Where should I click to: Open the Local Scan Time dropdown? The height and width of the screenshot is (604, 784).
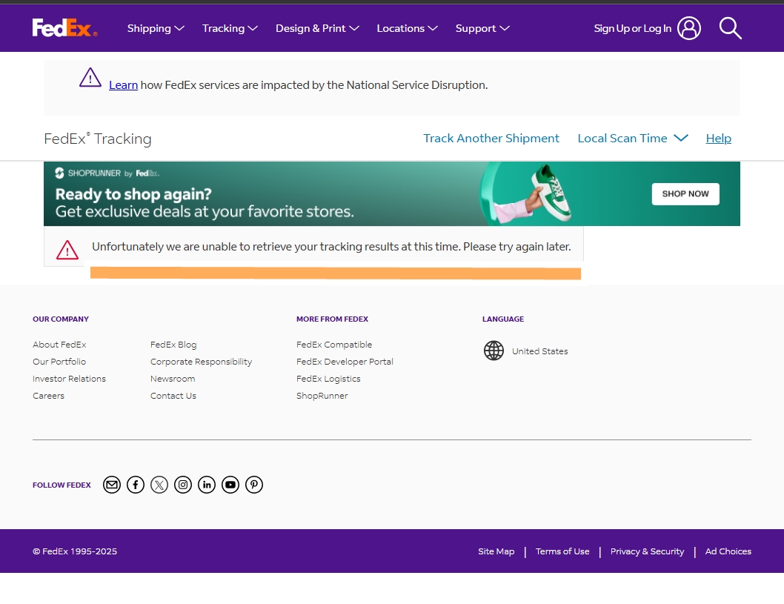click(633, 138)
